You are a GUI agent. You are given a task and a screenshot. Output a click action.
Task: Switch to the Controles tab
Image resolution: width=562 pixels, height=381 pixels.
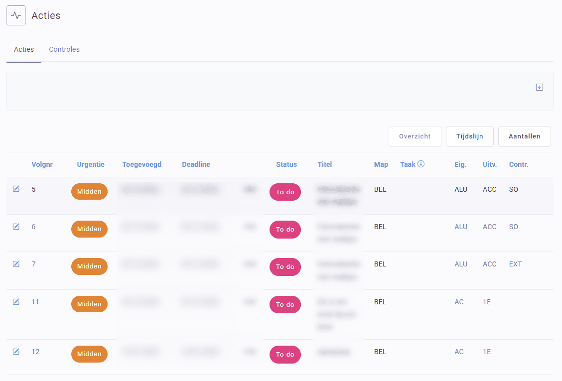click(x=64, y=49)
